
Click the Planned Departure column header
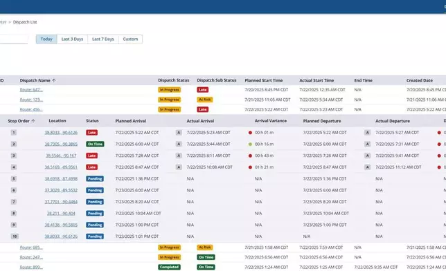(x=322, y=121)
